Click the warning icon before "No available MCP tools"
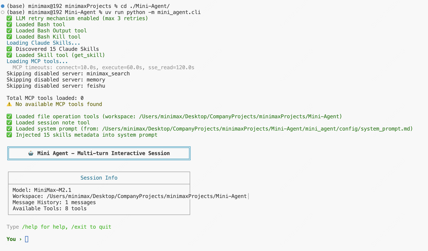 coord(9,104)
